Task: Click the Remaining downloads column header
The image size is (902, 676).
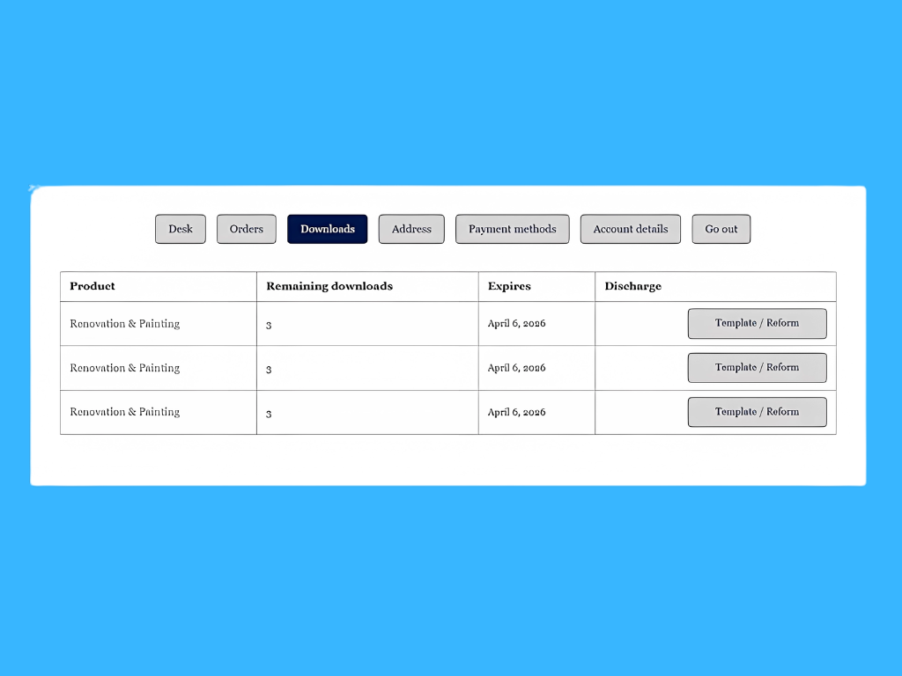Action: 329,286
